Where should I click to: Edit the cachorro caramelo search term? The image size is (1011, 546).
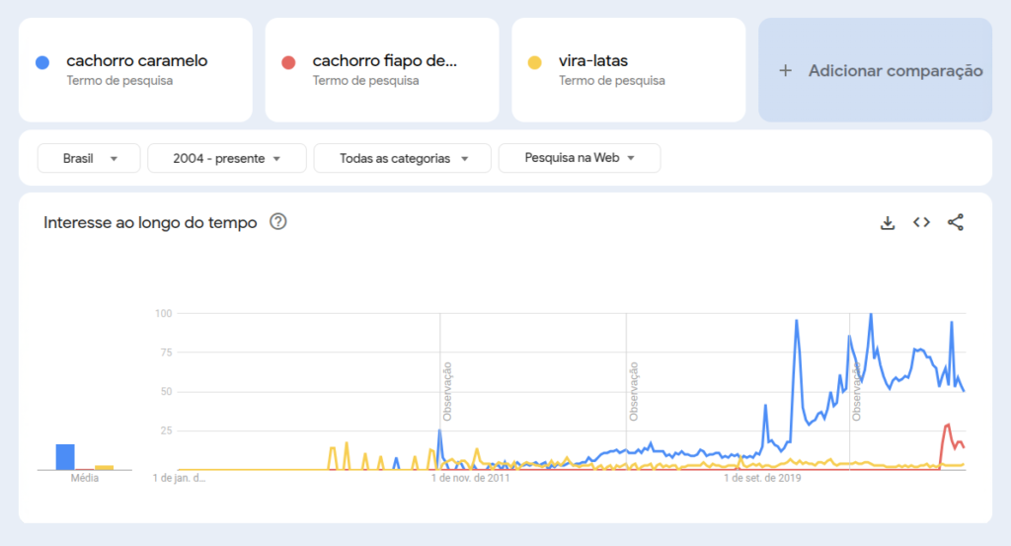137,61
